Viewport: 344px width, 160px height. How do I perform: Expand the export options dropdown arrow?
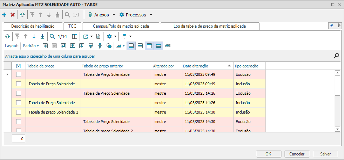click(92, 36)
